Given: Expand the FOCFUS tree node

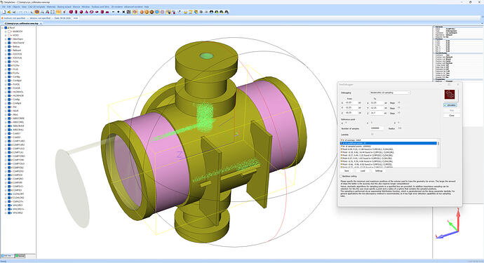Looking at the screenshot, I should [6, 58].
